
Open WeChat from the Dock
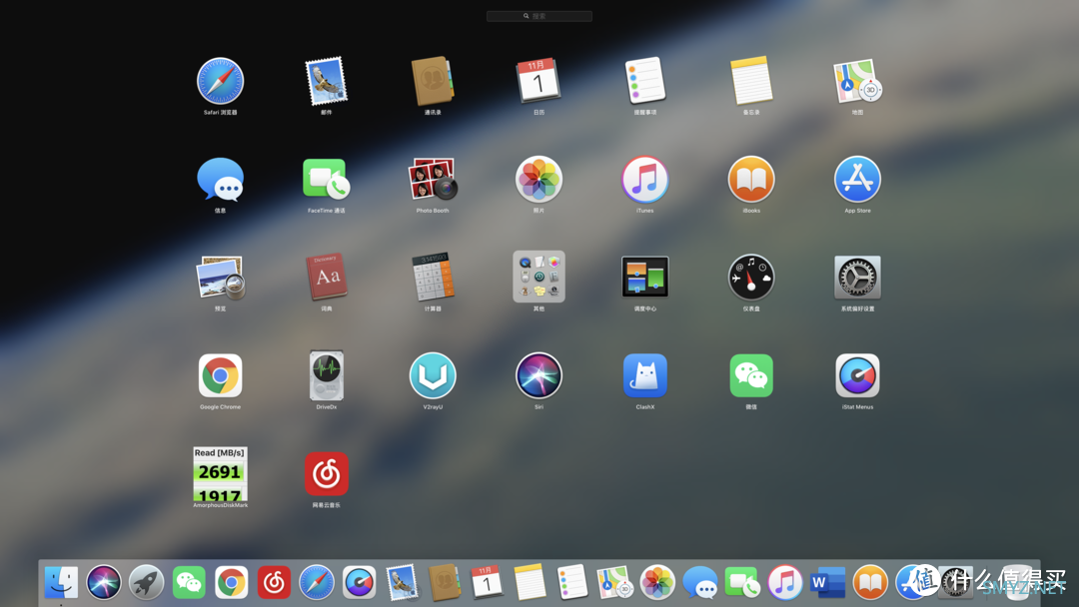(x=189, y=582)
